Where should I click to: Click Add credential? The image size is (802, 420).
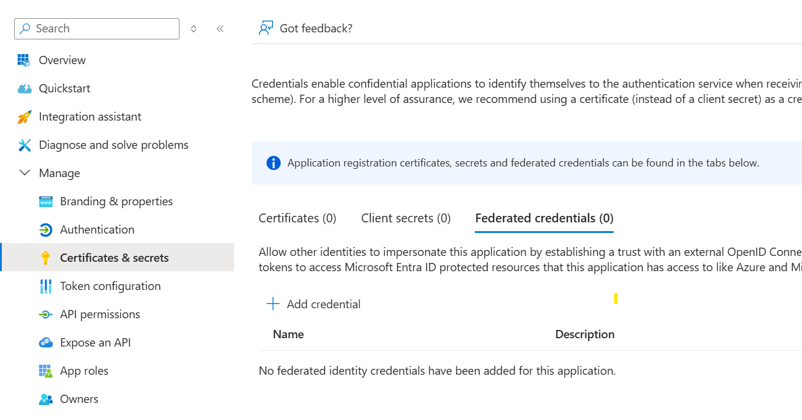313,304
